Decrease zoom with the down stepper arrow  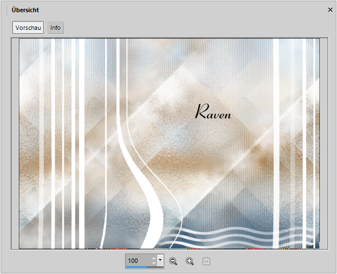click(154, 263)
